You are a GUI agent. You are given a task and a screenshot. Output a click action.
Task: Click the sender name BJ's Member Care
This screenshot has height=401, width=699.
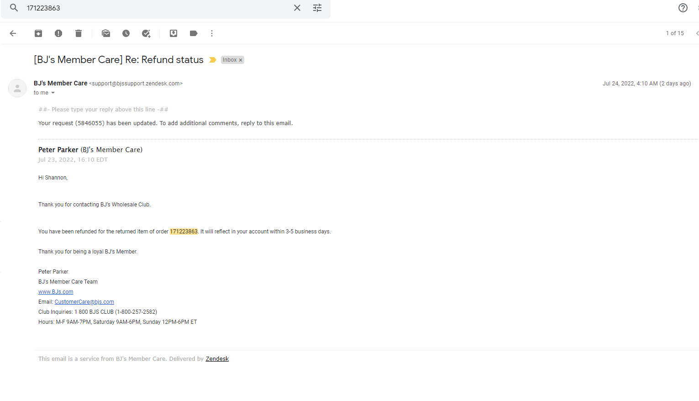pos(60,83)
